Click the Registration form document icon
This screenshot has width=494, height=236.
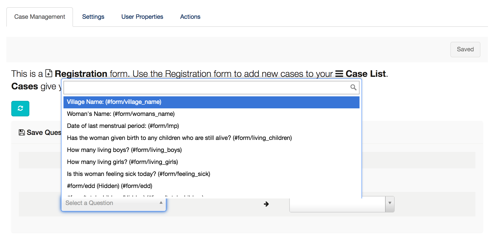[49, 73]
